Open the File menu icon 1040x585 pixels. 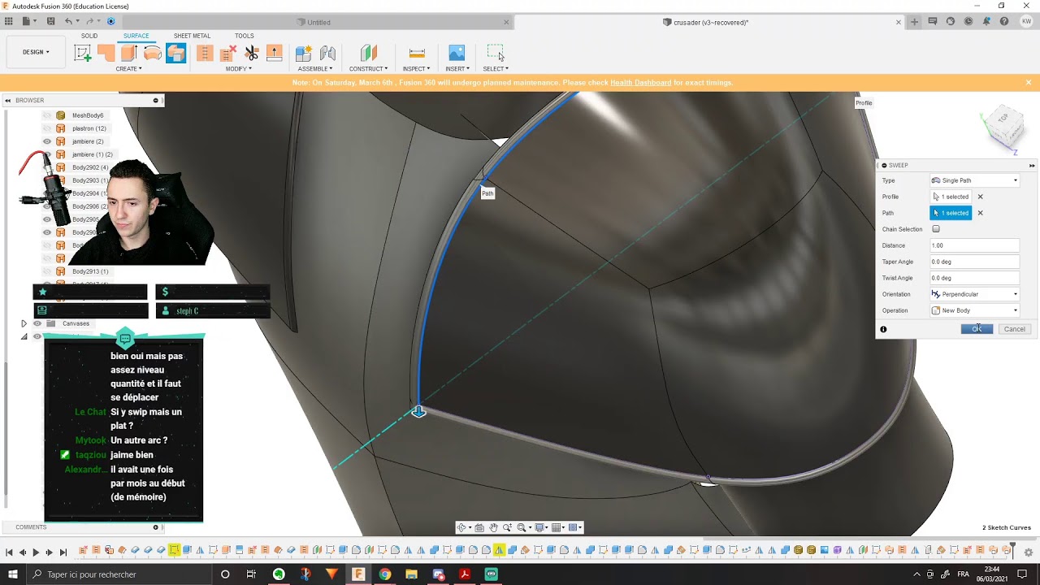[x=29, y=21]
